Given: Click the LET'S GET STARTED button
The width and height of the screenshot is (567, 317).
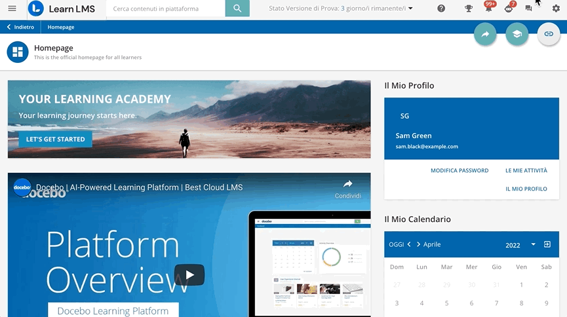Looking at the screenshot, I should tap(55, 139).
